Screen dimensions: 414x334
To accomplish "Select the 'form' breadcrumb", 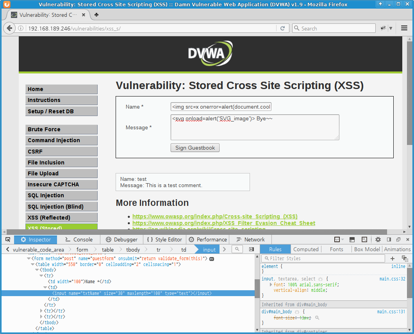I will [x=82, y=250].
